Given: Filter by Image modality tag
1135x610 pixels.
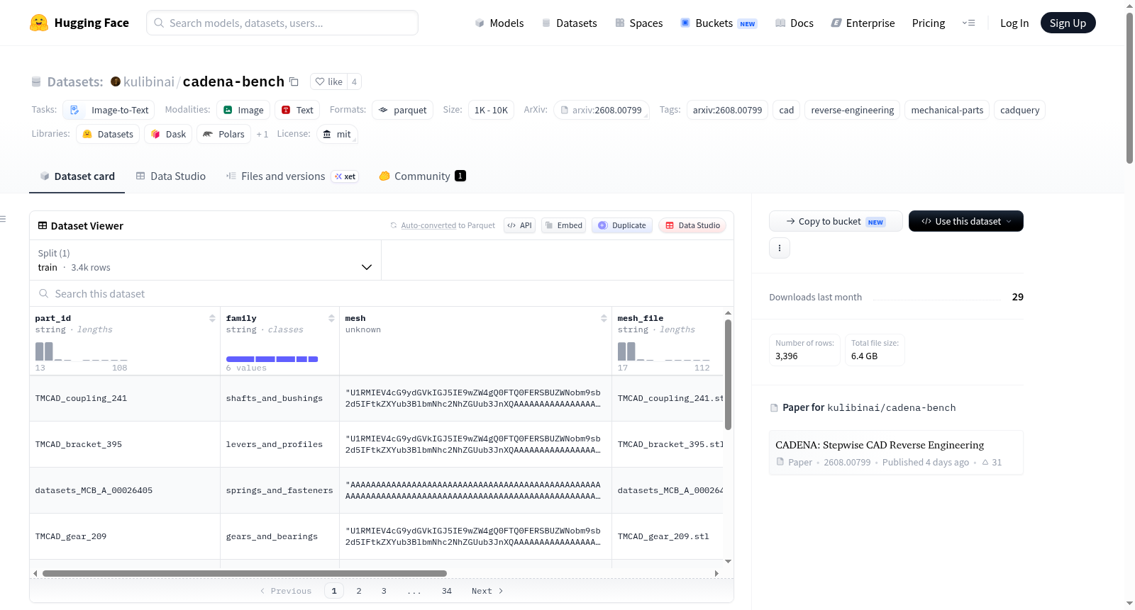Looking at the screenshot, I should (243, 110).
